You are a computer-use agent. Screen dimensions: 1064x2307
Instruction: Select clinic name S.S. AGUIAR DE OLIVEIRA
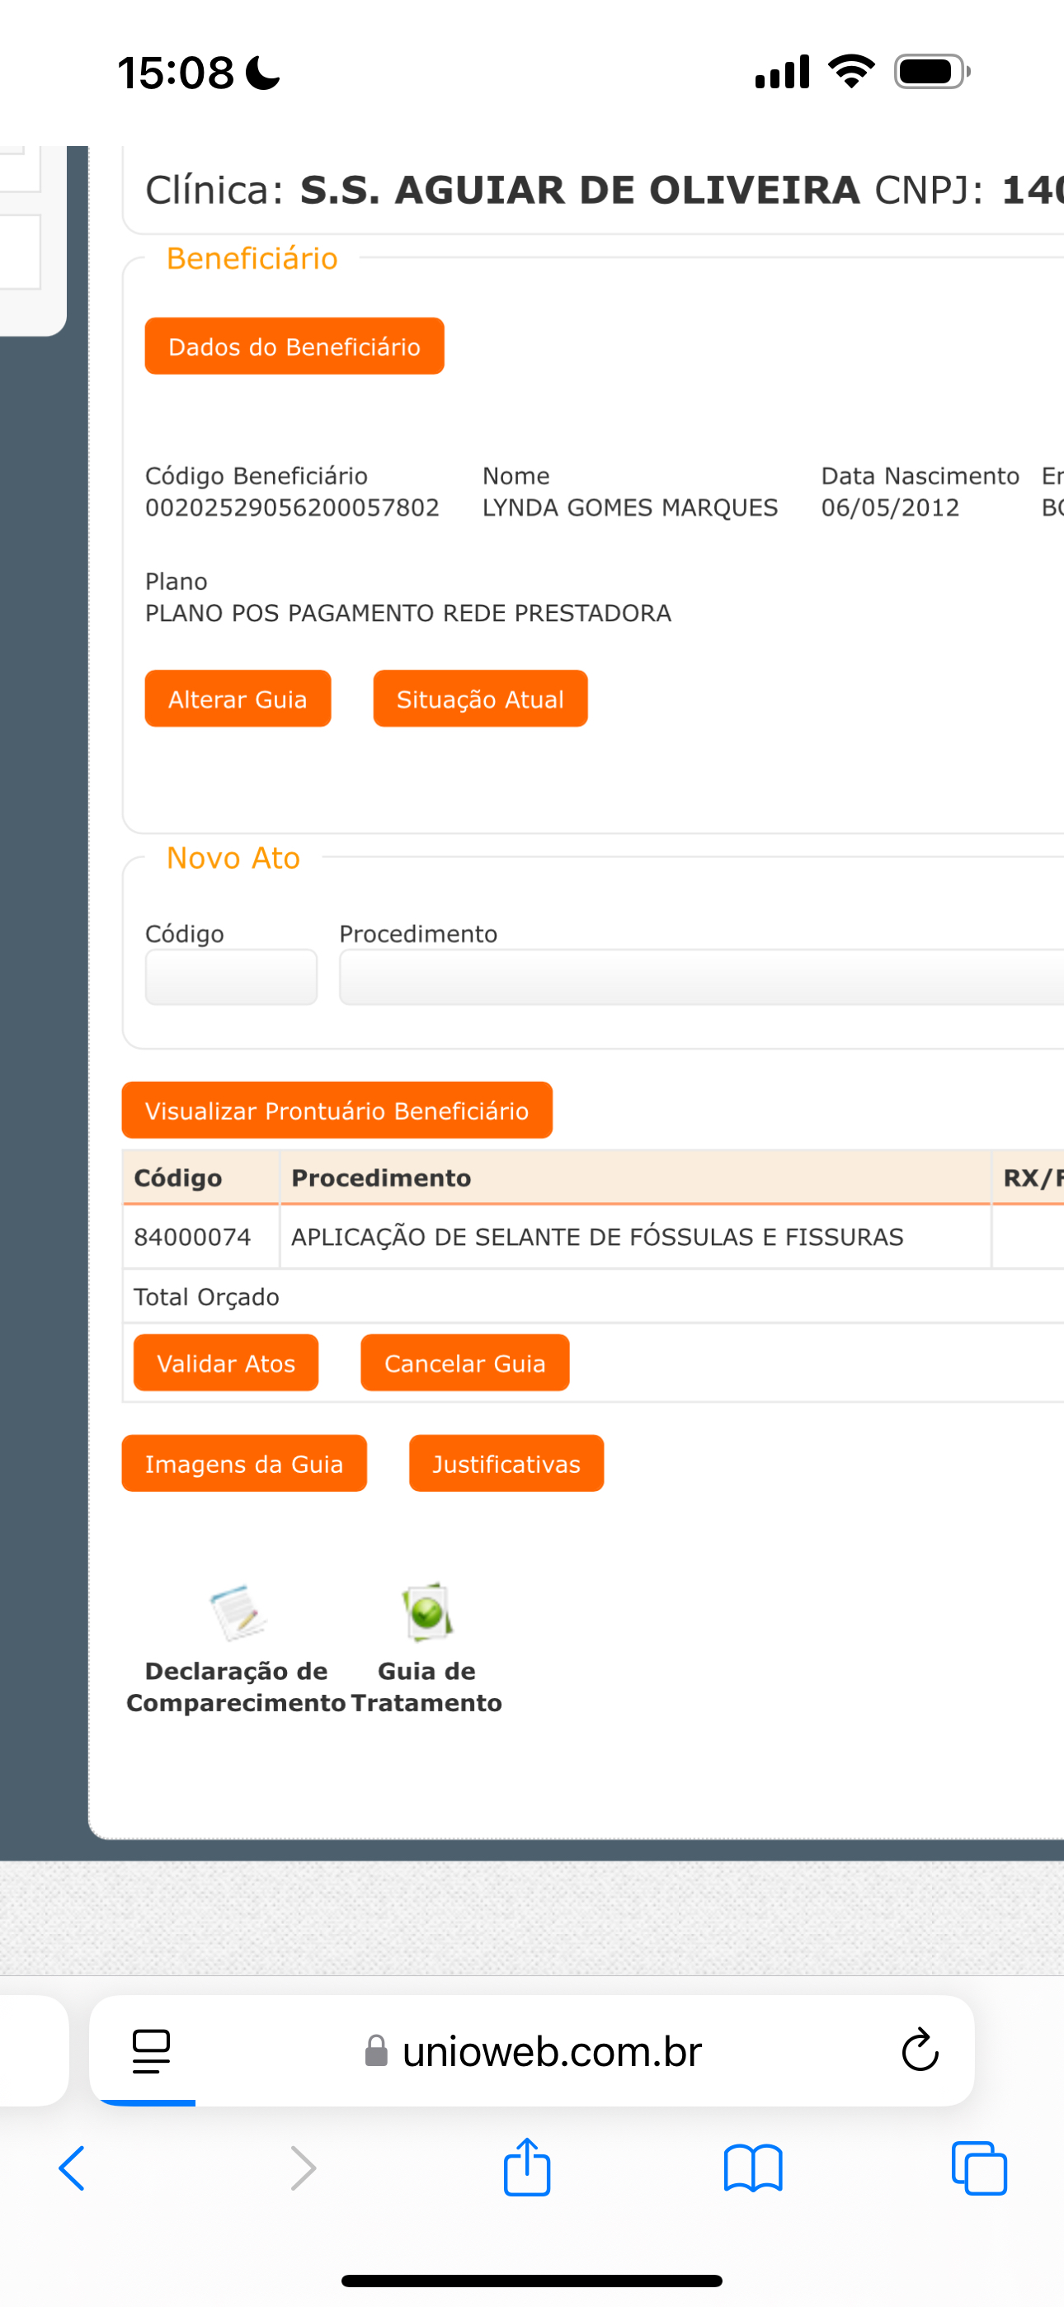click(581, 190)
